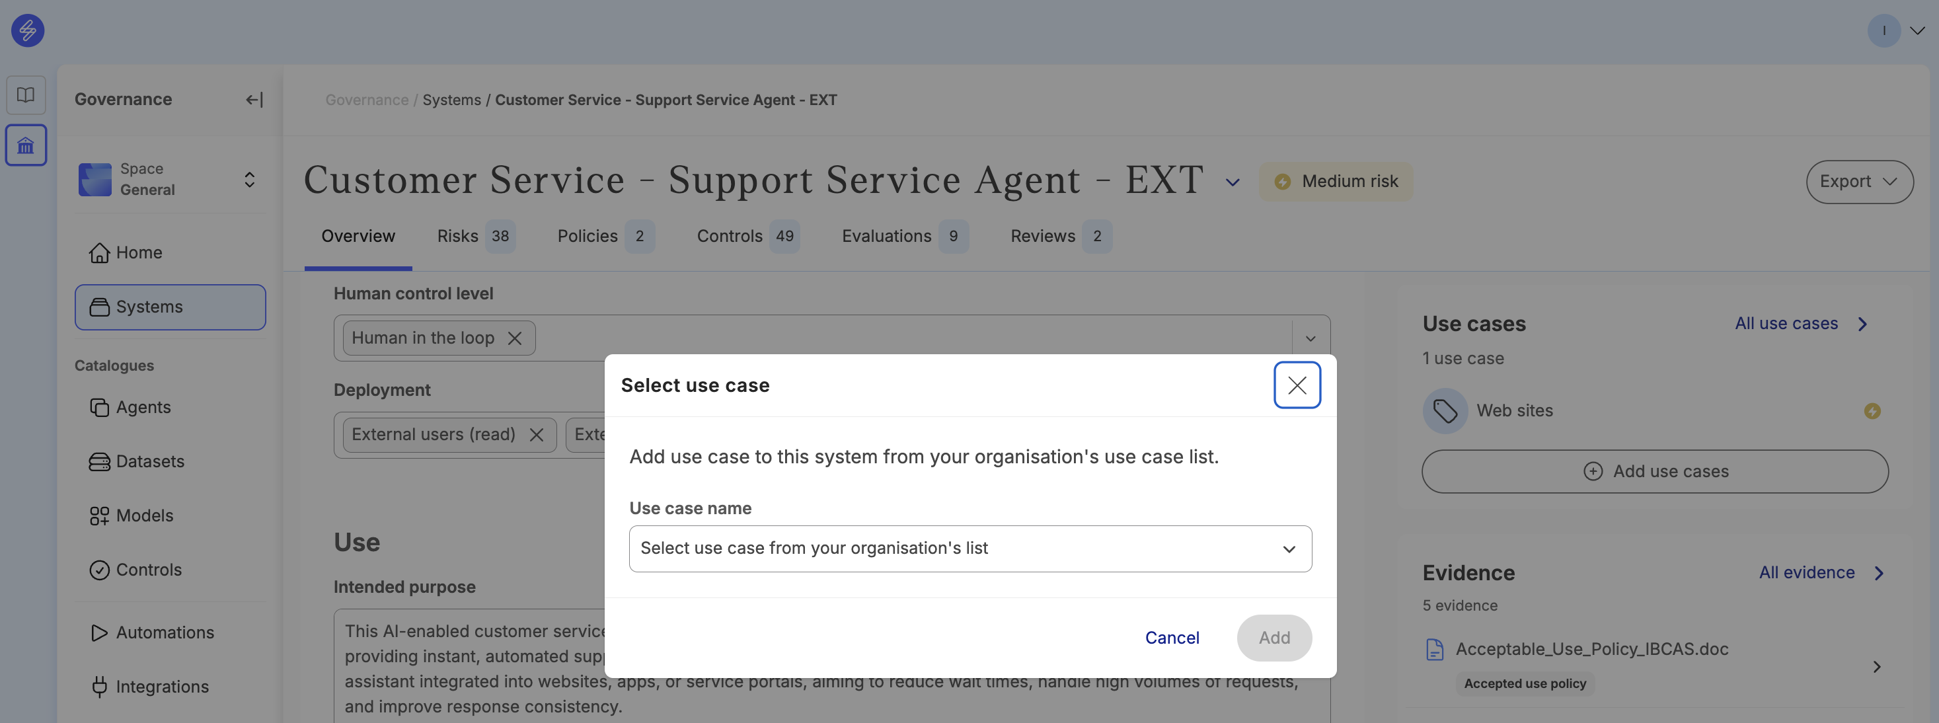The height and width of the screenshot is (723, 1939).
Task: Open Systems in sidebar
Action: 170,307
